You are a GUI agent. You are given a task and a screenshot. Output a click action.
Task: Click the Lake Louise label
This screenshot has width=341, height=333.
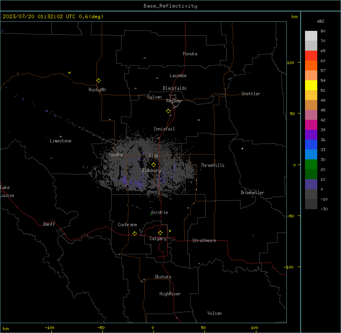click(7, 191)
